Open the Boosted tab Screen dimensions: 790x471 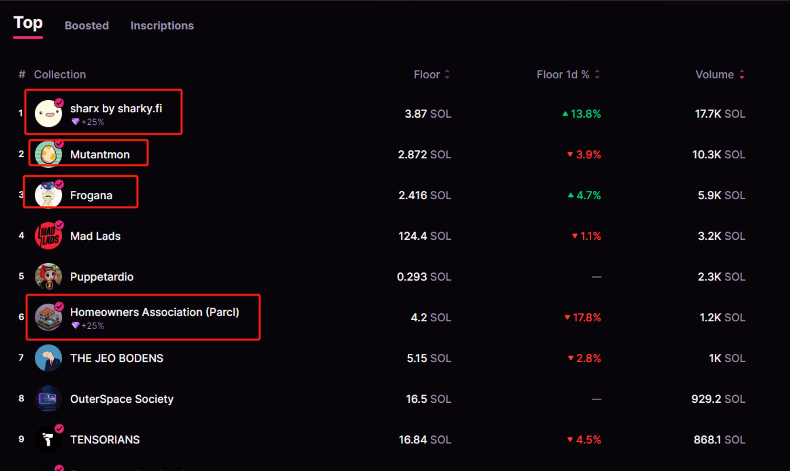pos(87,26)
